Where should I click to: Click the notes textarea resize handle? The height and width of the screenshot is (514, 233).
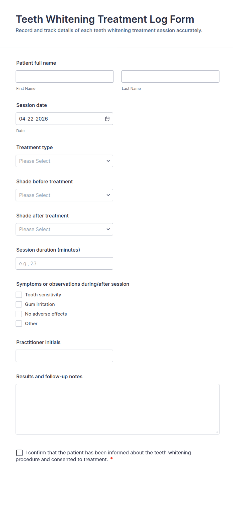217,432
